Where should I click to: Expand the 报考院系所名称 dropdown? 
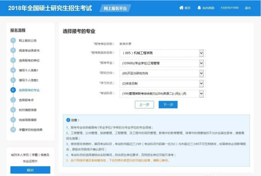[201, 53]
